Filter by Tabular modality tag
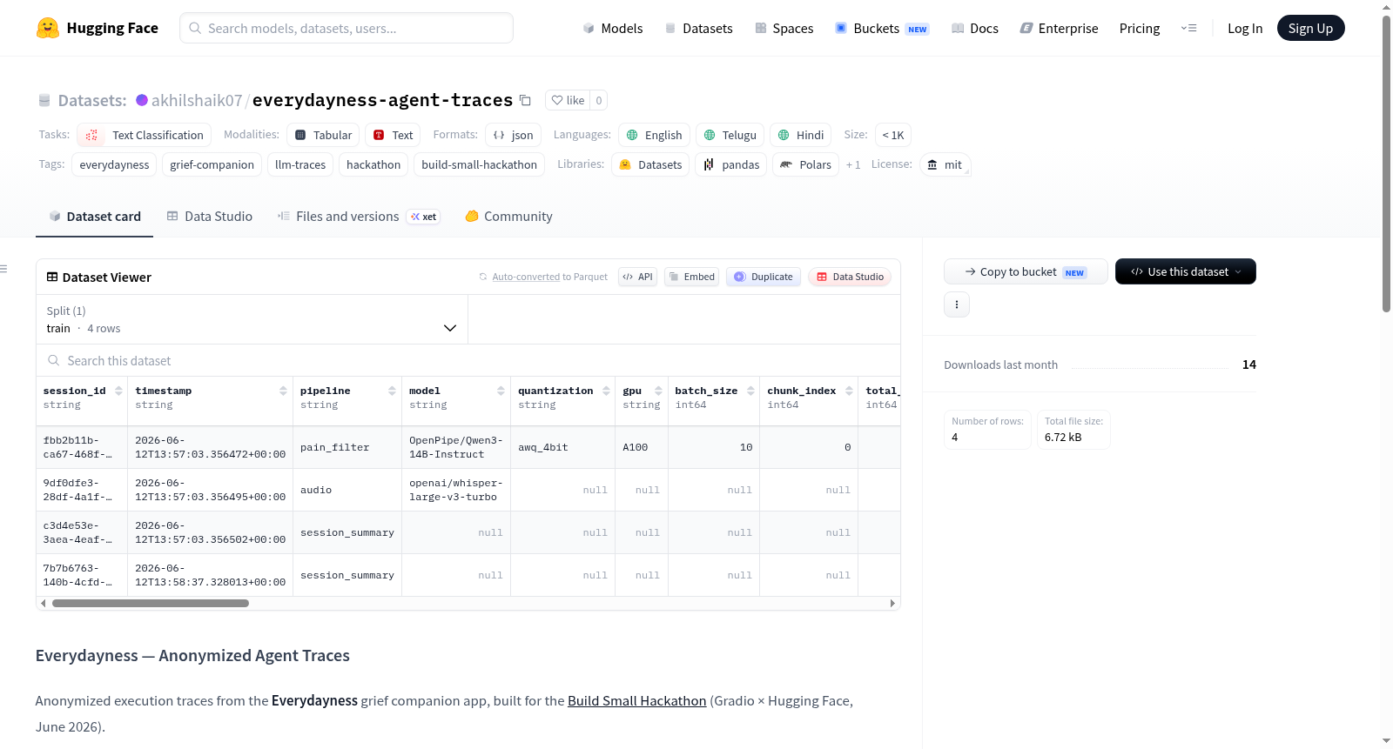The height and width of the screenshot is (749, 1393). [x=323, y=135]
